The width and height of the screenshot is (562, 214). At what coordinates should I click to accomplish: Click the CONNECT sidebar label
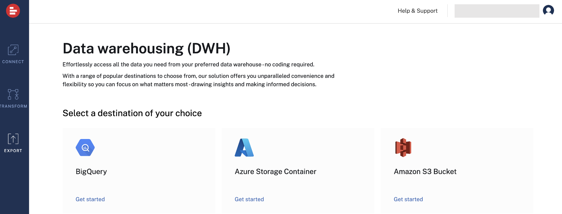coord(13,62)
